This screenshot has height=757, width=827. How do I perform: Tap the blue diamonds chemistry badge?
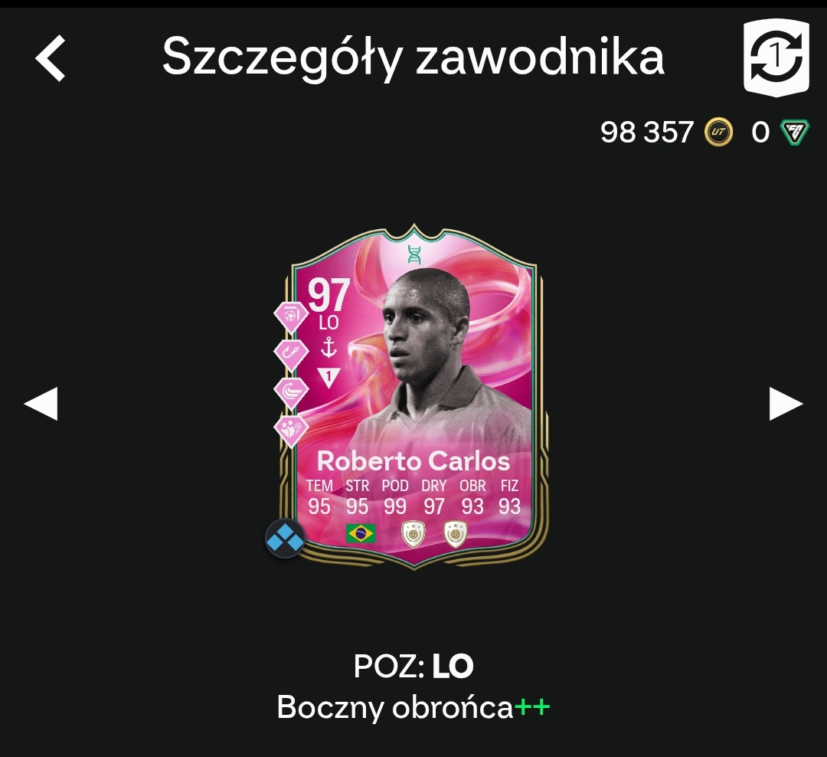pyautogui.click(x=285, y=539)
